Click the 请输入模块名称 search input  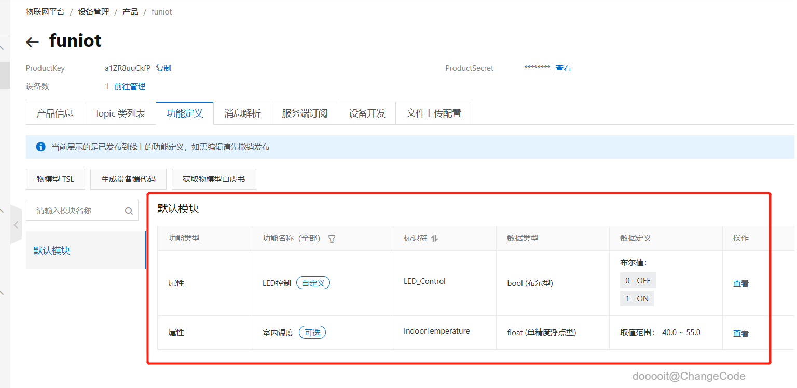tap(73, 210)
